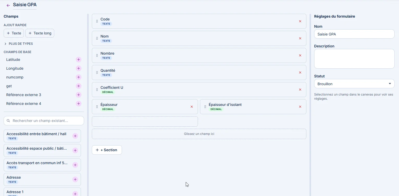Add a new Section to the form
The image size is (399, 196).
[x=107, y=150]
